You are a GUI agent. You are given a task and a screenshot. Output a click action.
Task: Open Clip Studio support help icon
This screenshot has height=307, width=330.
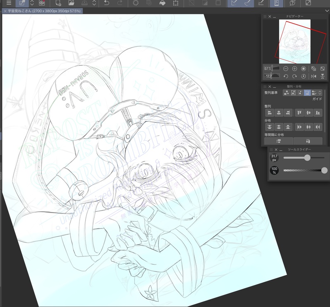point(292,3)
